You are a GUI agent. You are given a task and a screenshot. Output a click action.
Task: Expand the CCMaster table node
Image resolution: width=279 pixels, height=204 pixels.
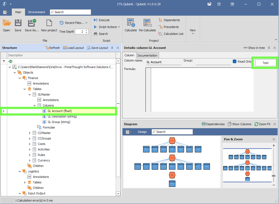click(30, 133)
